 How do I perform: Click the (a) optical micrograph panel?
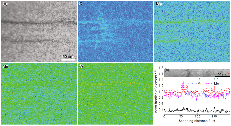point(39,31)
